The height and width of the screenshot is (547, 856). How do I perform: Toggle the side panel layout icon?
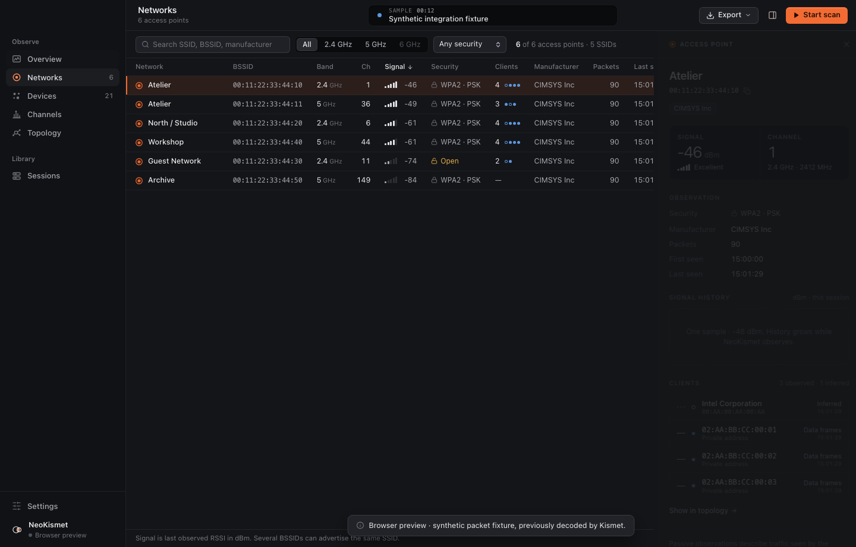click(772, 15)
